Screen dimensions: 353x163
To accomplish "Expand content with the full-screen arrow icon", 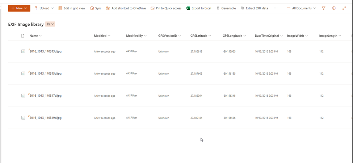I will pos(344,8).
